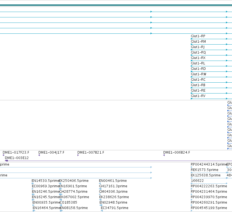Viewport: 232px width, 212px height.
Task: Click the thick teal gene bar at top
Action: point(116,5)
